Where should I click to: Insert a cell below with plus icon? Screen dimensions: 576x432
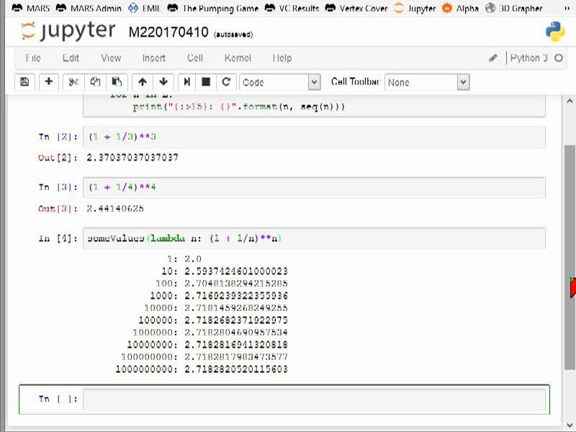48,82
